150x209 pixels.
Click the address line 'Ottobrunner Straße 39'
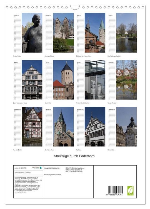[74, 170]
